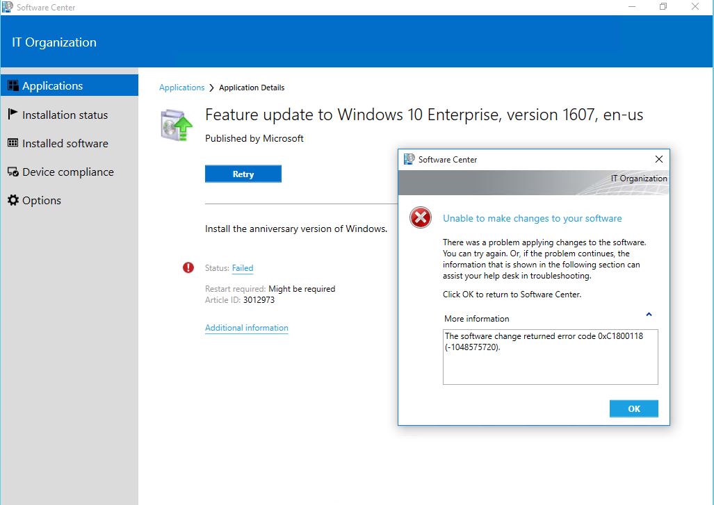Click the feature update package icon
The width and height of the screenshot is (714, 505).
click(x=177, y=124)
